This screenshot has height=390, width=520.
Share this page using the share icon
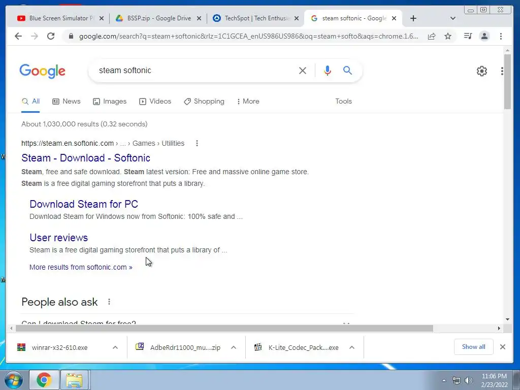point(432,36)
